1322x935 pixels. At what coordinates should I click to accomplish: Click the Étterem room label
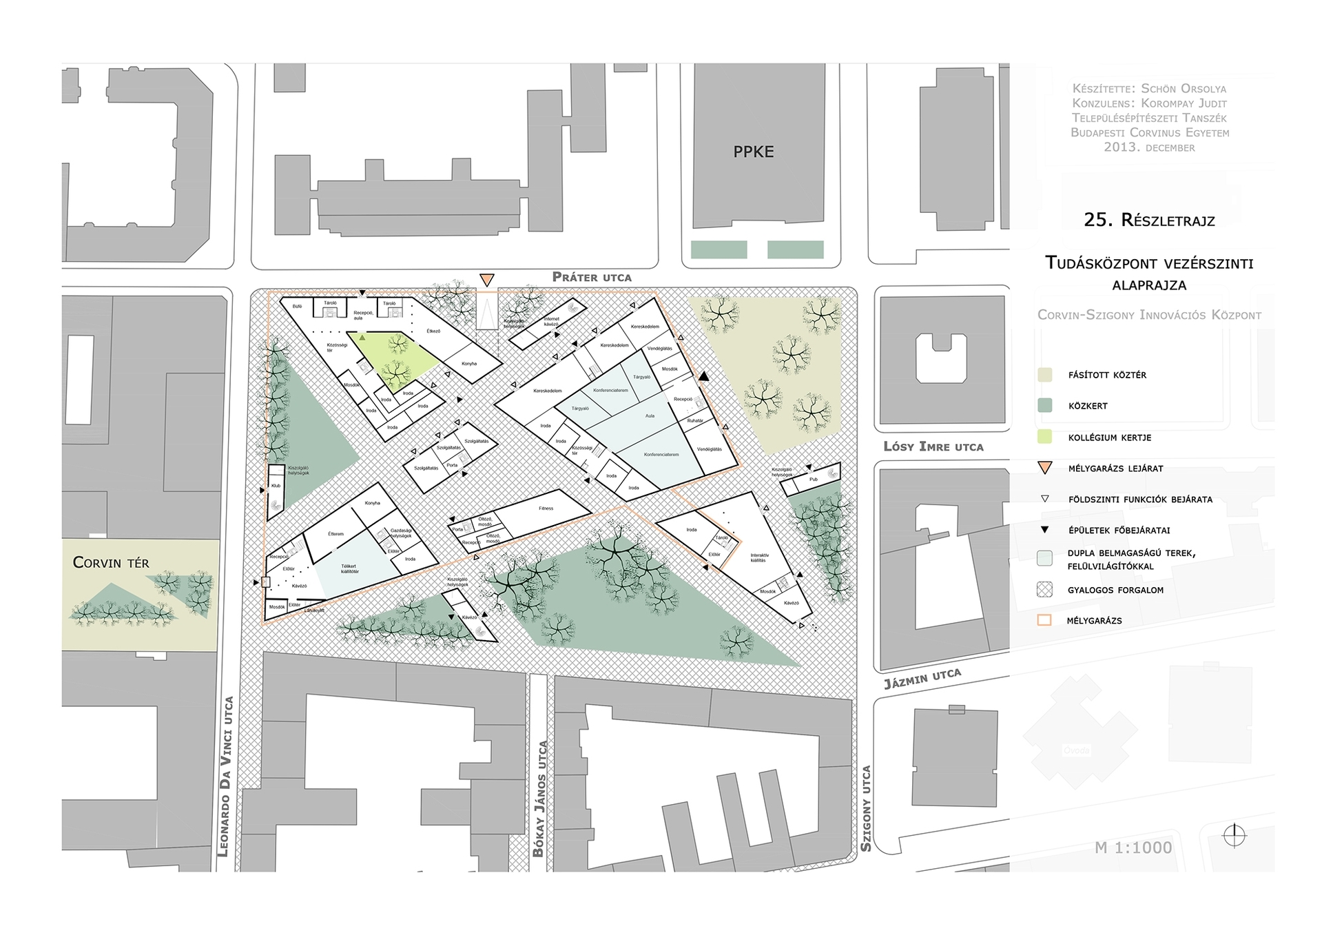[335, 534]
